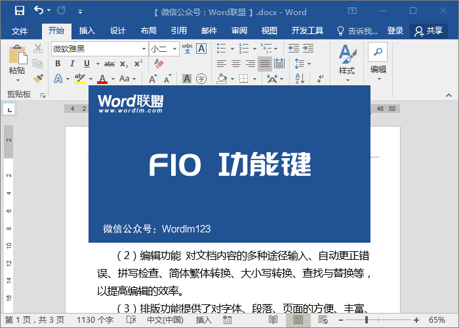Open the 开发工具 tab

coord(307,31)
